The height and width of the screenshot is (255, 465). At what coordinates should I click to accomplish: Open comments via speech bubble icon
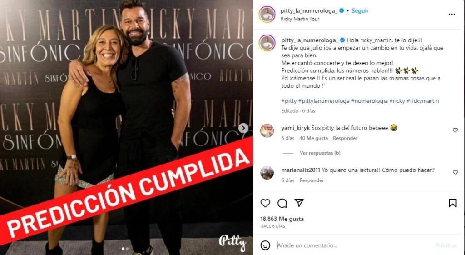(x=282, y=203)
